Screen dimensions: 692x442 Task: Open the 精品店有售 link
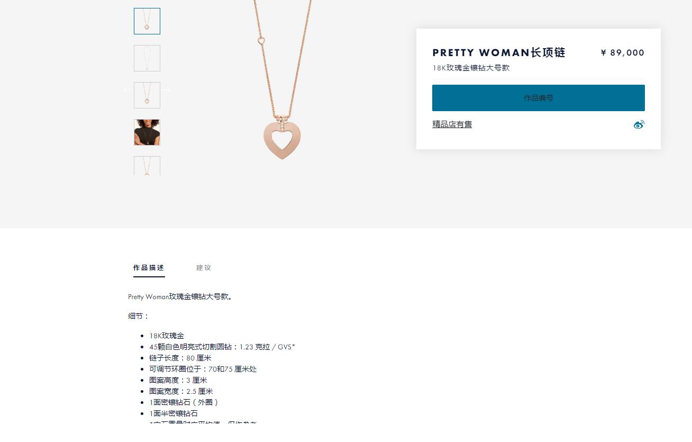452,124
